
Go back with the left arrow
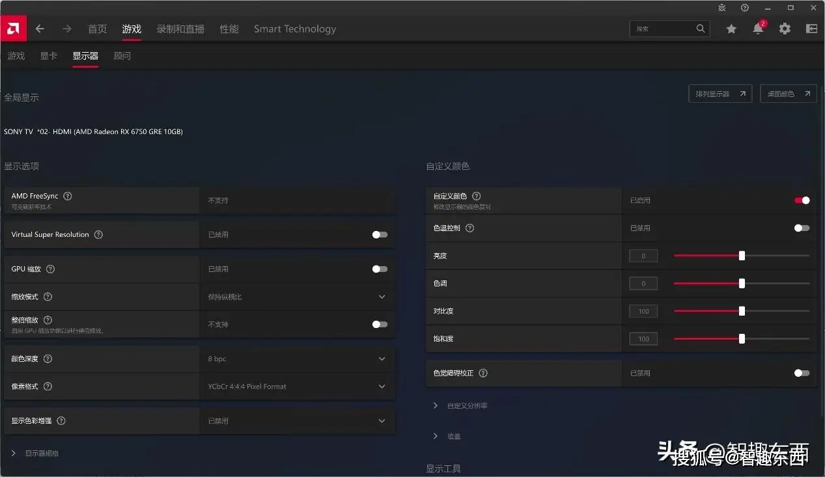[x=40, y=29]
